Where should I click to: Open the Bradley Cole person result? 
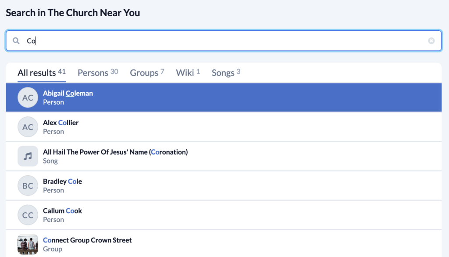coord(224,185)
